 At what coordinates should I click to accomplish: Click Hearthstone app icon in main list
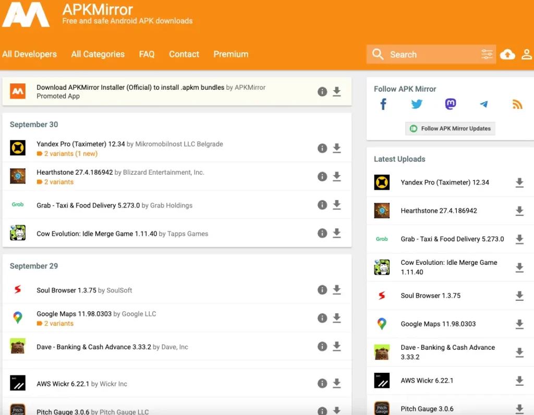(18, 176)
